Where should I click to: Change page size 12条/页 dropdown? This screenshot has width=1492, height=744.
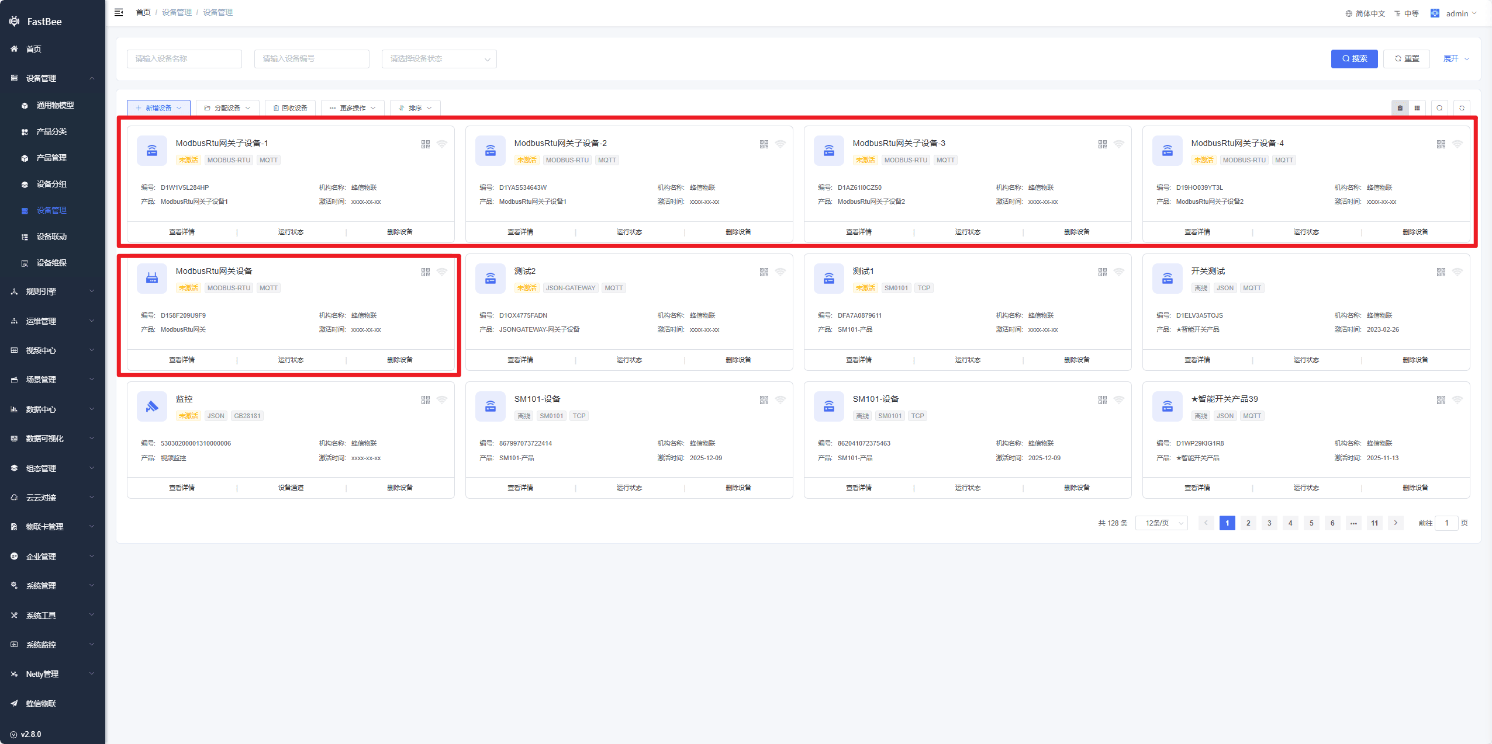[1162, 523]
